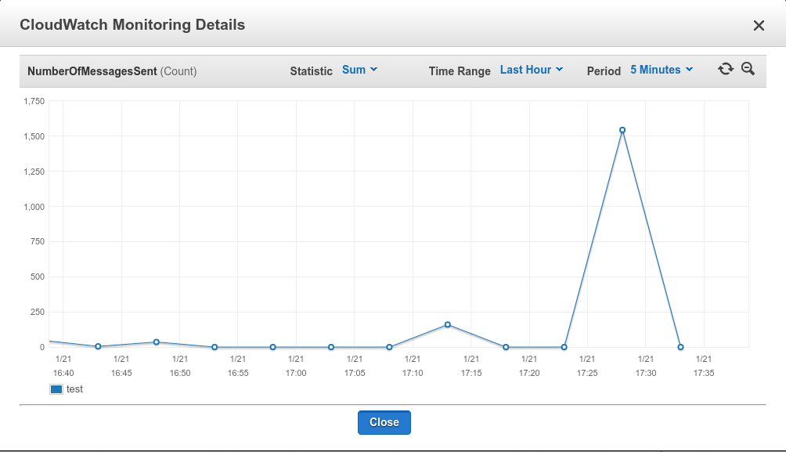Click the test legend label

[74, 389]
